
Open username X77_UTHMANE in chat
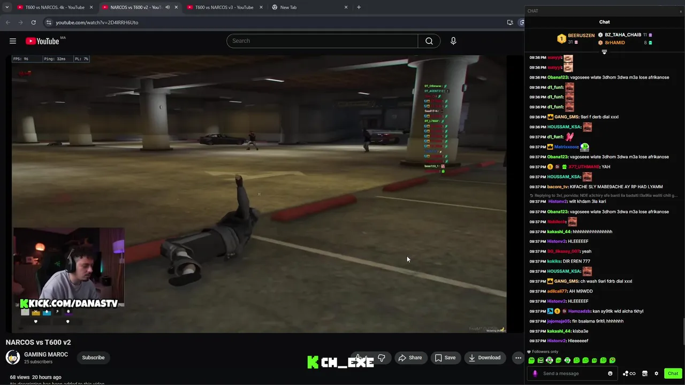point(584,167)
